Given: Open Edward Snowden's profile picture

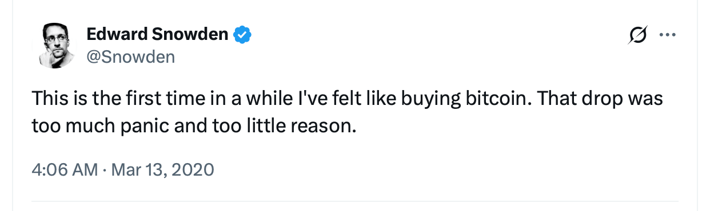Looking at the screenshot, I should [57, 46].
